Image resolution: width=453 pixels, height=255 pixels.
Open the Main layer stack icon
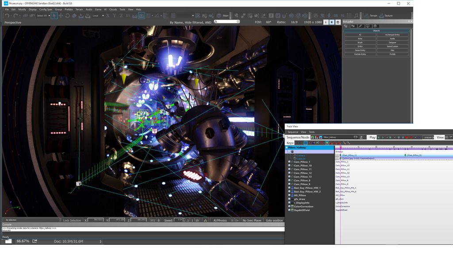click(219, 15)
